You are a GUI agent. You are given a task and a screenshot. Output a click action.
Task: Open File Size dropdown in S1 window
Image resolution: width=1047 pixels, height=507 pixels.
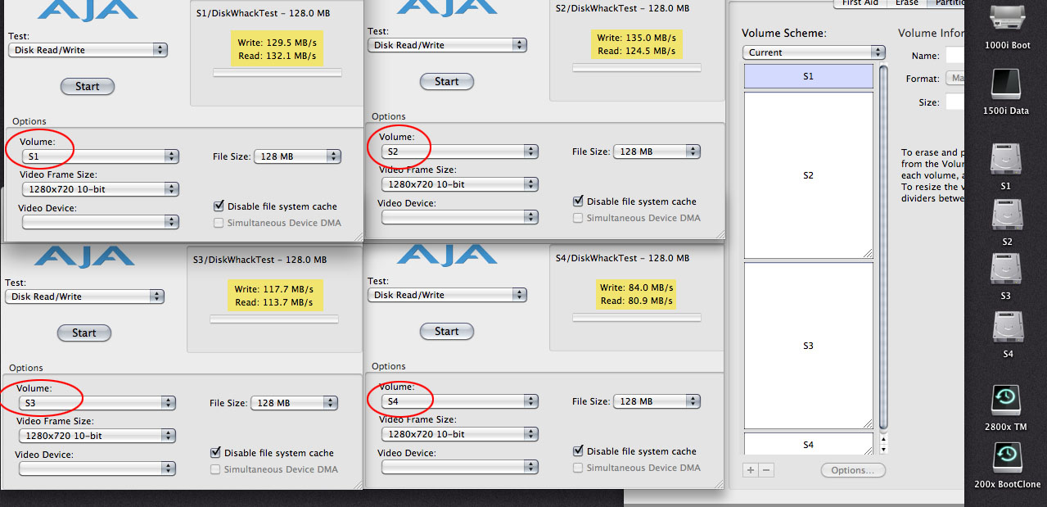298,156
